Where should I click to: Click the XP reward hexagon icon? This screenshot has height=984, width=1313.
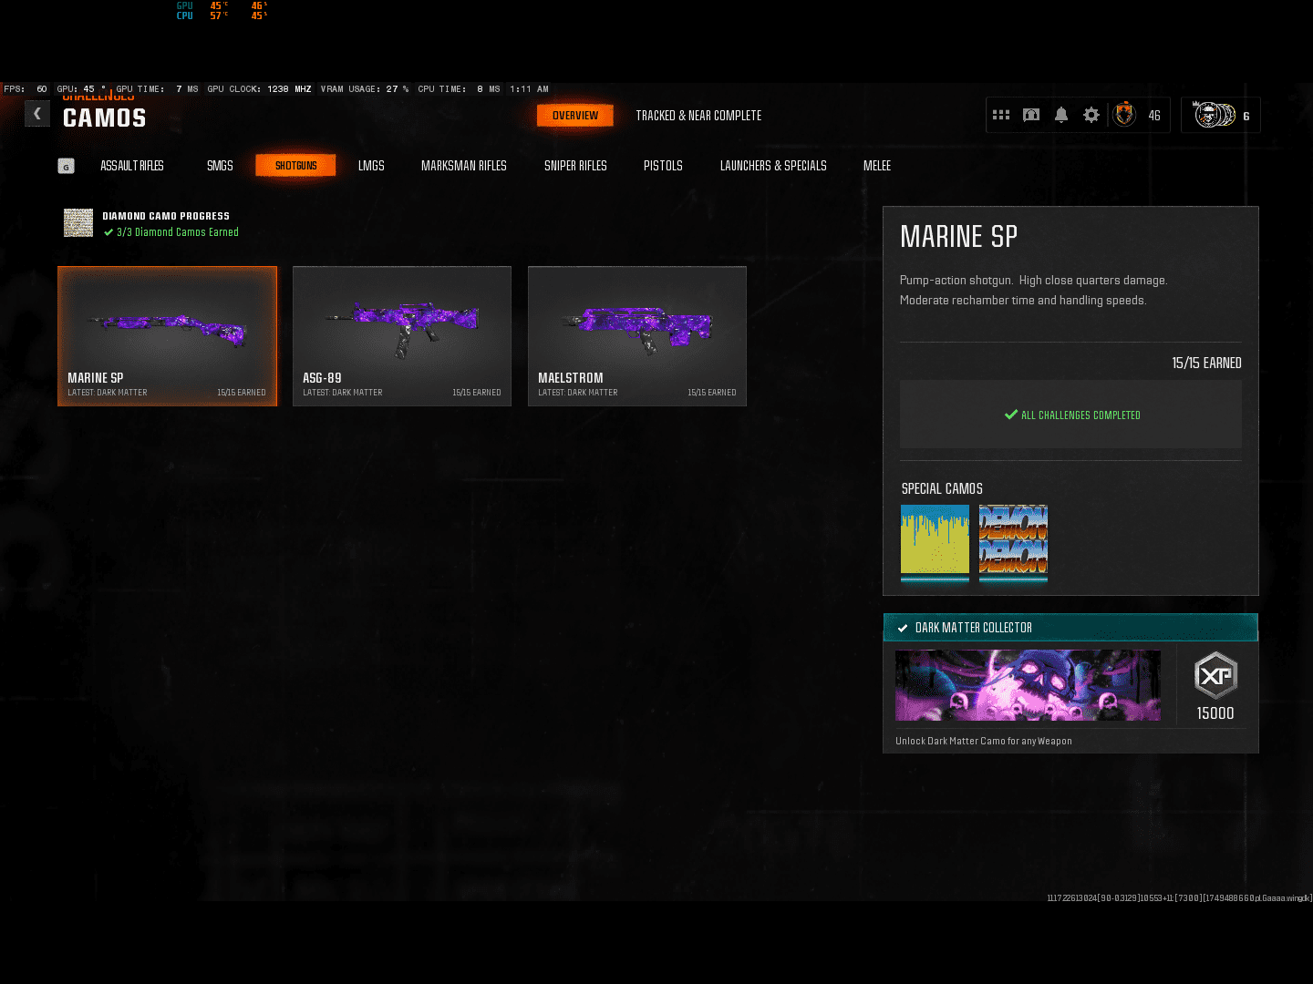click(1215, 676)
